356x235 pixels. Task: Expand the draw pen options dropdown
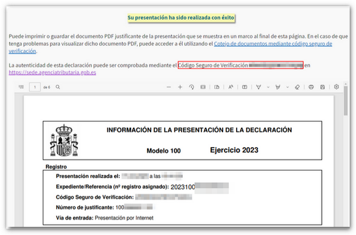tap(268, 87)
